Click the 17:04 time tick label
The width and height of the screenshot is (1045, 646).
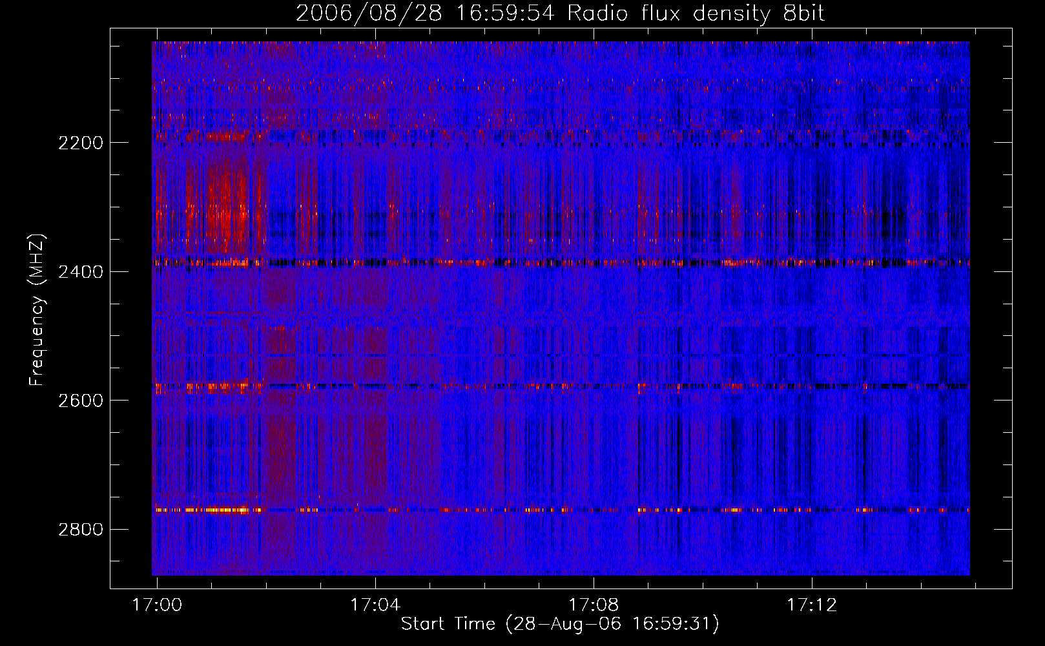375,605
